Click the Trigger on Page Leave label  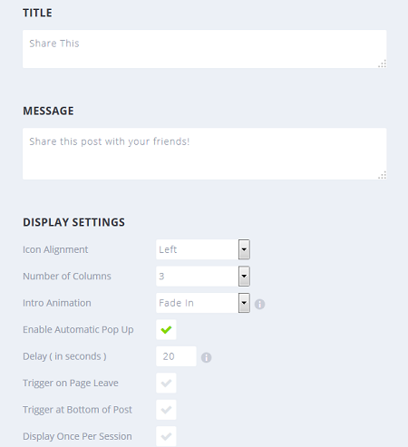(x=71, y=383)
